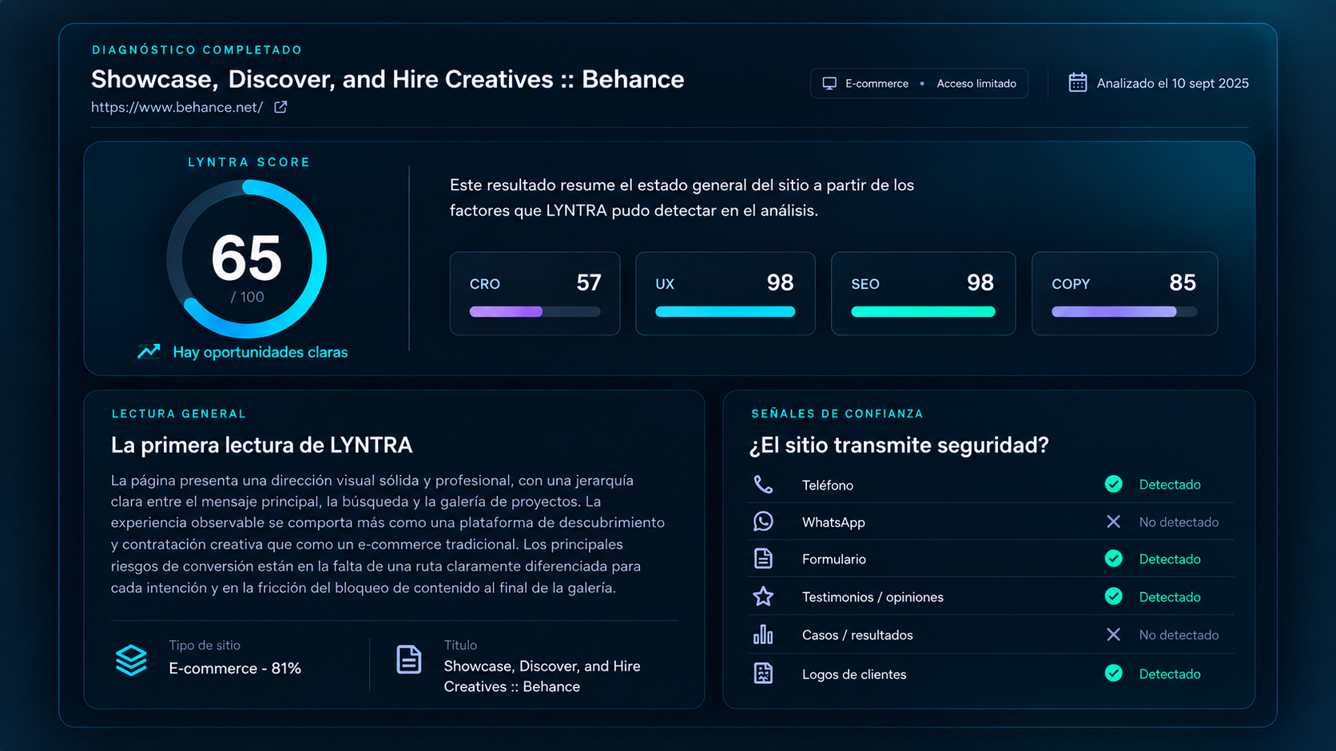The image size is (1336, 751).
Task: Click the COPY progress bar
Action: coord(1124,312)
